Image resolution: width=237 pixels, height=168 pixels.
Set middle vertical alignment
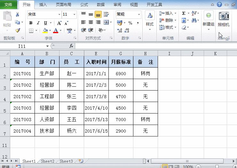(x=91, y=14)
